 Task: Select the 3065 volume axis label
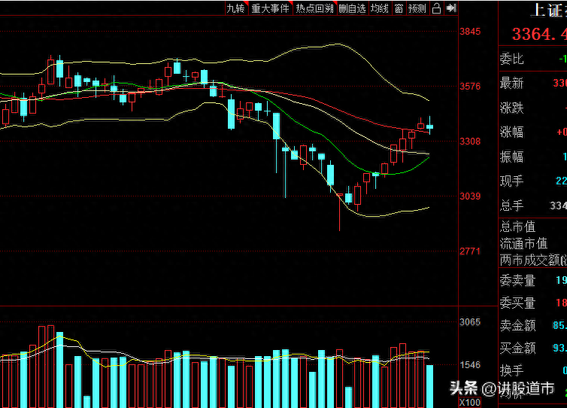pos(470,322)
